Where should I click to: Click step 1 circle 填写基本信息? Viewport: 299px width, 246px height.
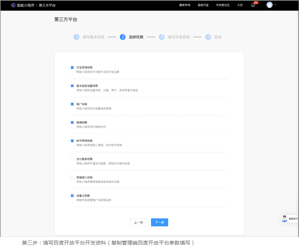coord(76,37)
